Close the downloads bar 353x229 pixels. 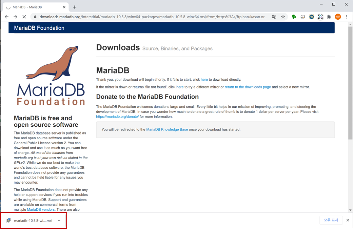click(x=348, y=220)
